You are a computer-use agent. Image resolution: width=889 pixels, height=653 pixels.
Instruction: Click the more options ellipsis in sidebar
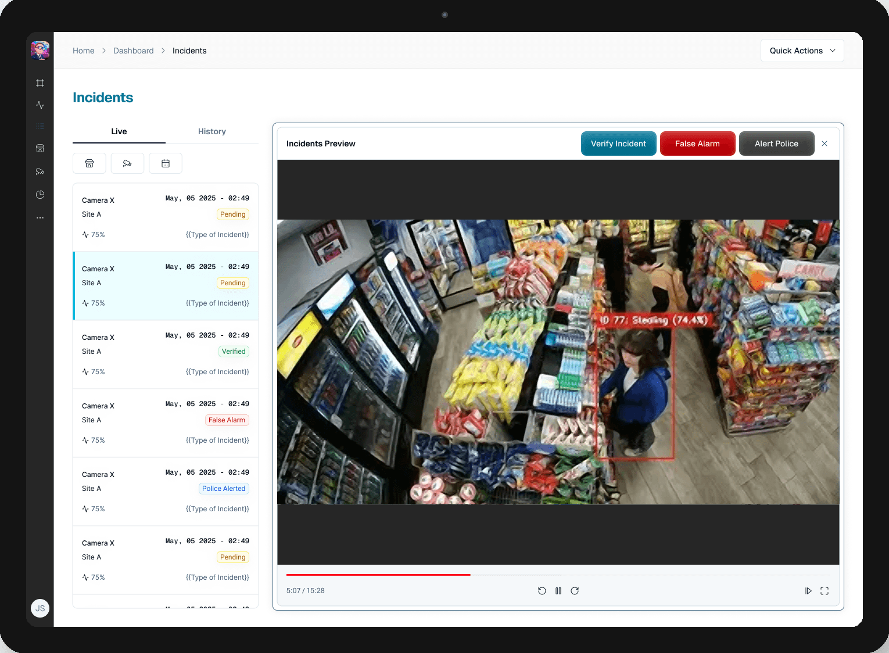(x=40, y=218)
